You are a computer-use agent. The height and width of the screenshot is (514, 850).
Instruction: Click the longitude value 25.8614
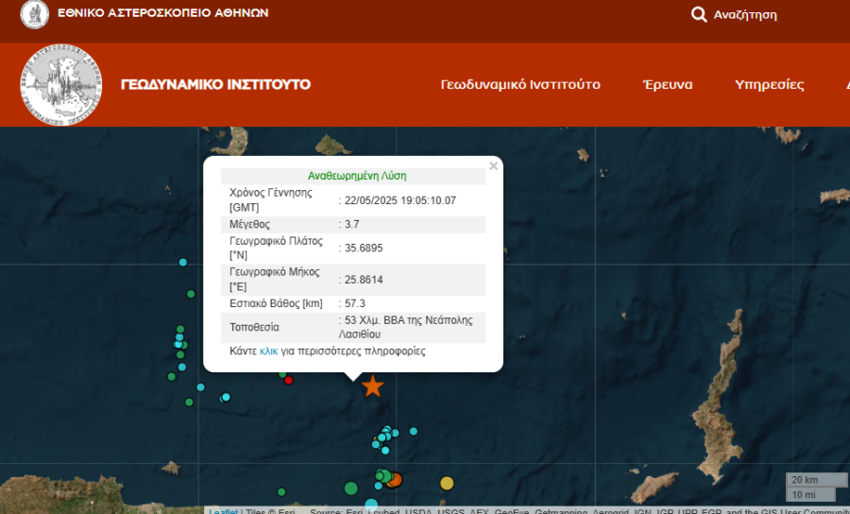tap(364, 280)
